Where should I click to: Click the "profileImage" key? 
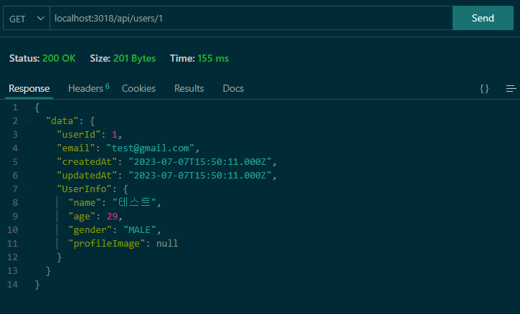[x=106, y=244]
